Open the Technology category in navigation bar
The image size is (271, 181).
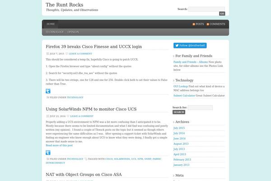tap(55, 32)
